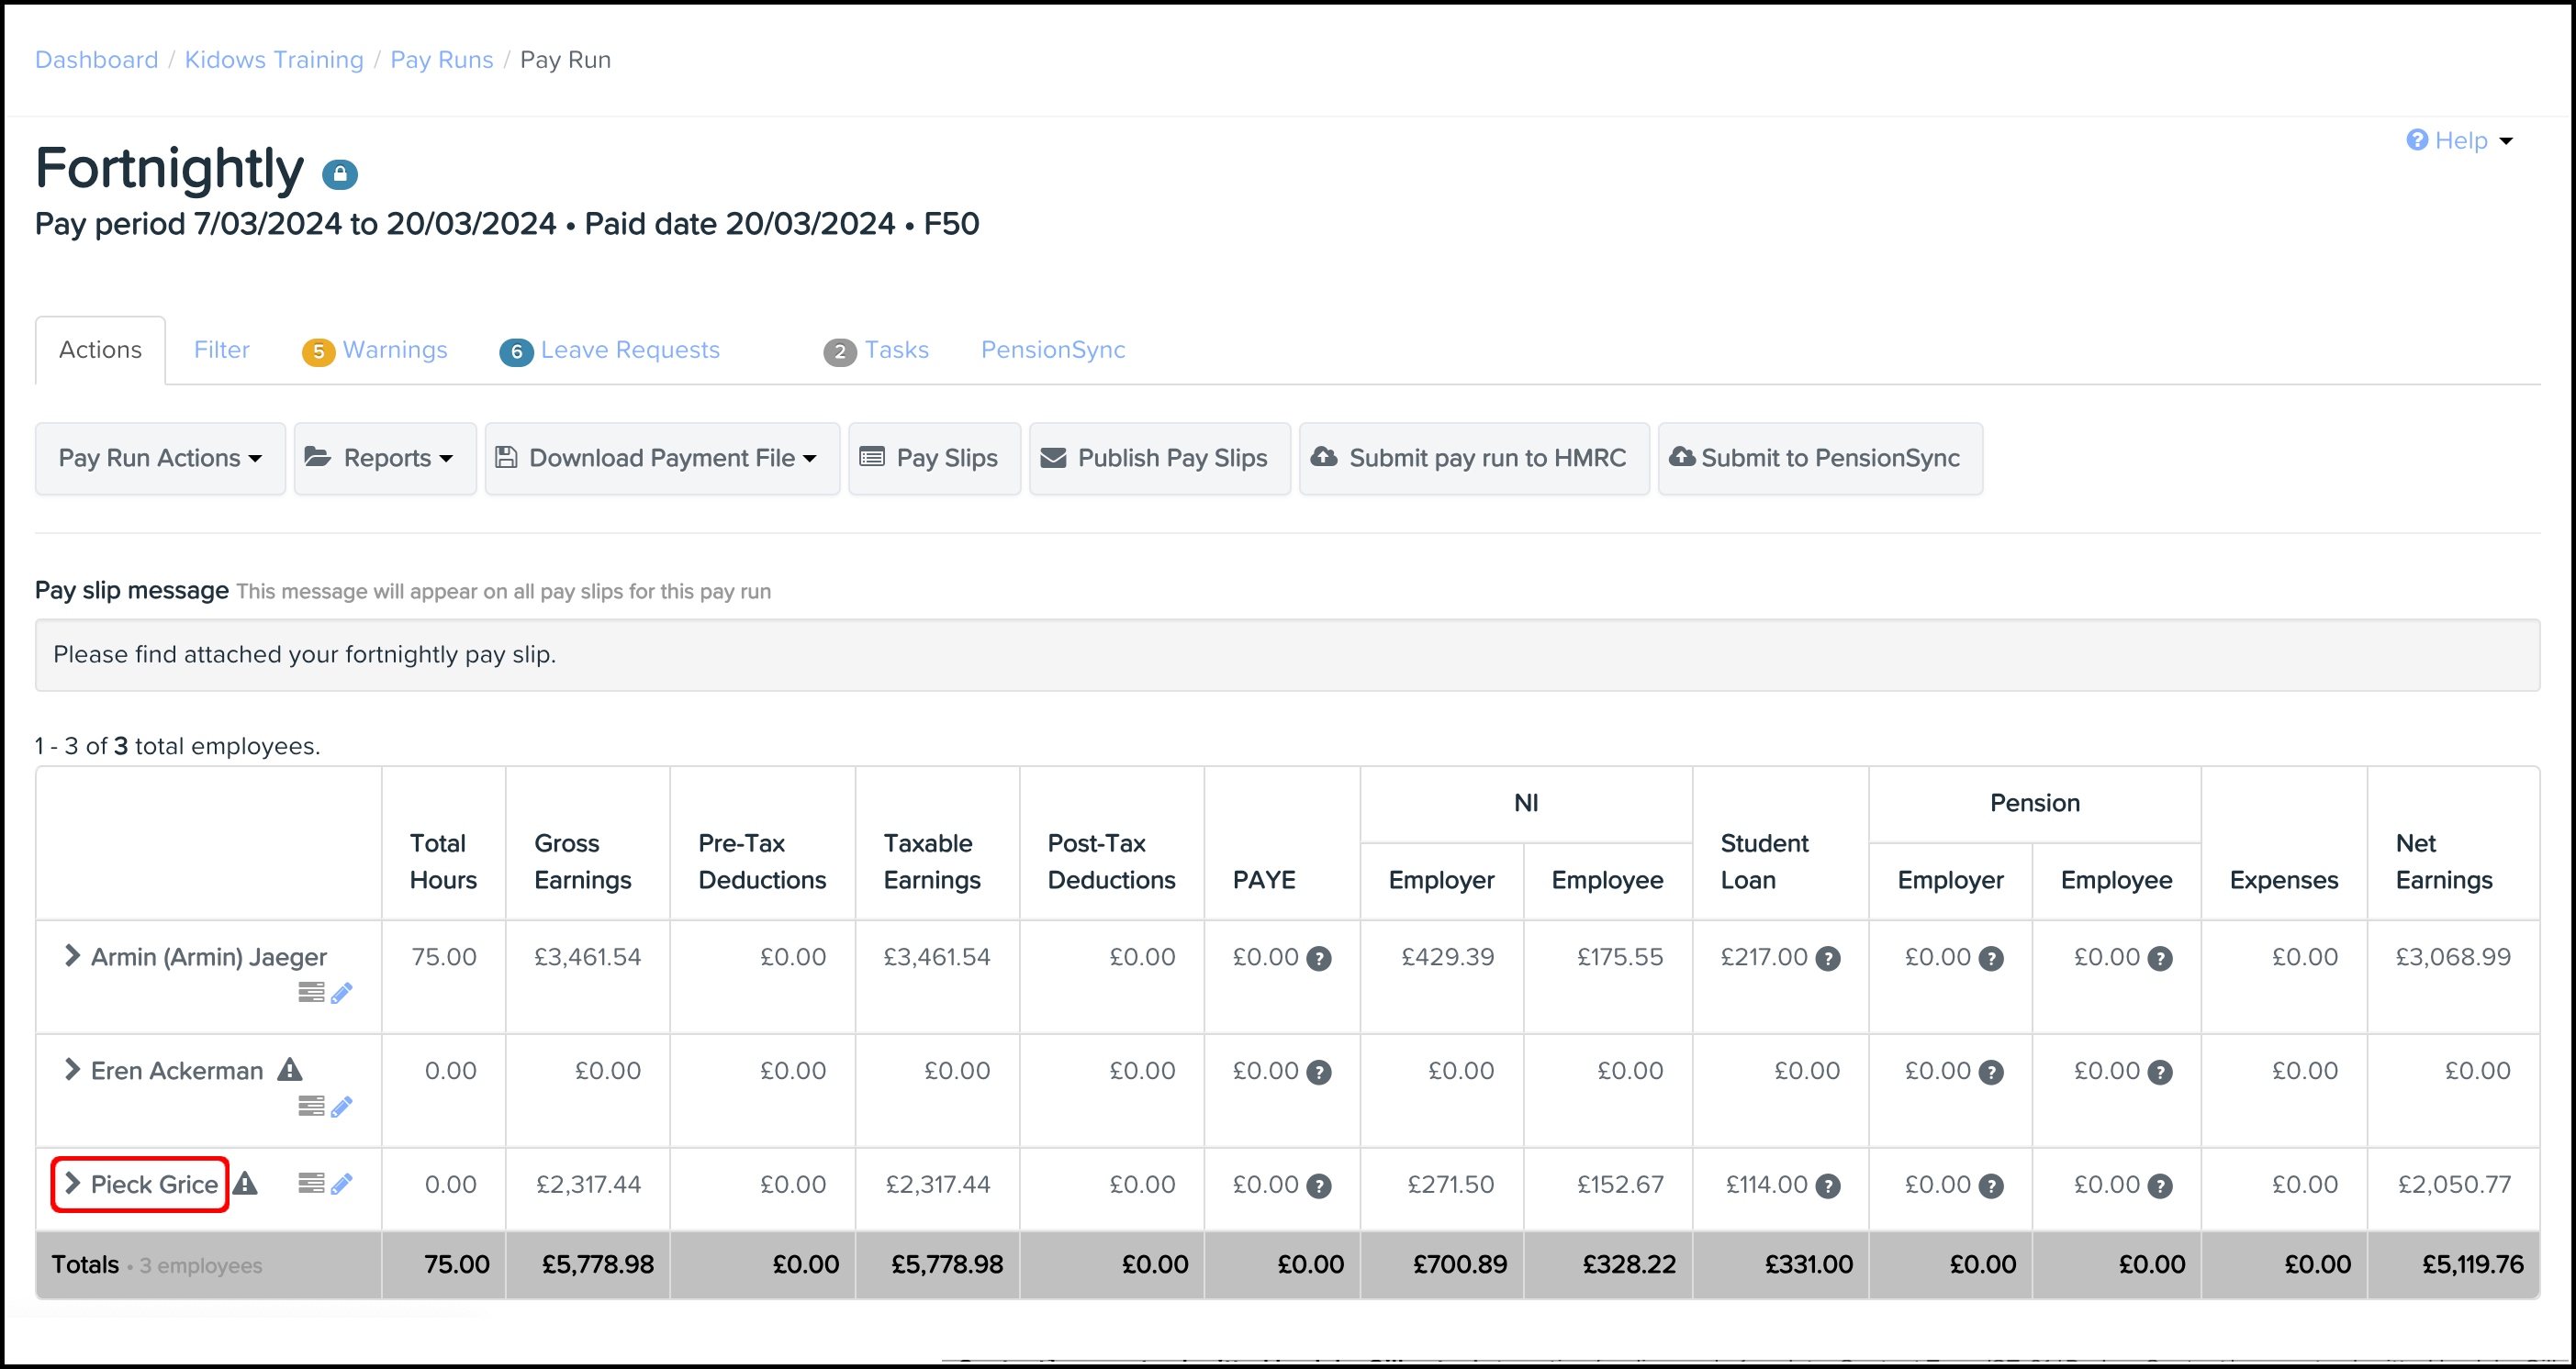This screenshot has height=1369, width=2576.
Task: Expand Armin (Armin) Jaeger row
Action: tap(72, 956)
